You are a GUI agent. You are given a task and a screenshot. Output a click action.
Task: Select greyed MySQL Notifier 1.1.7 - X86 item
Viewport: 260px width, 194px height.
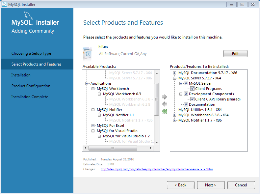(131, 120)
